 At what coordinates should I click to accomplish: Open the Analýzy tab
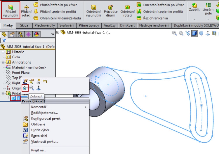click(109, 26)
